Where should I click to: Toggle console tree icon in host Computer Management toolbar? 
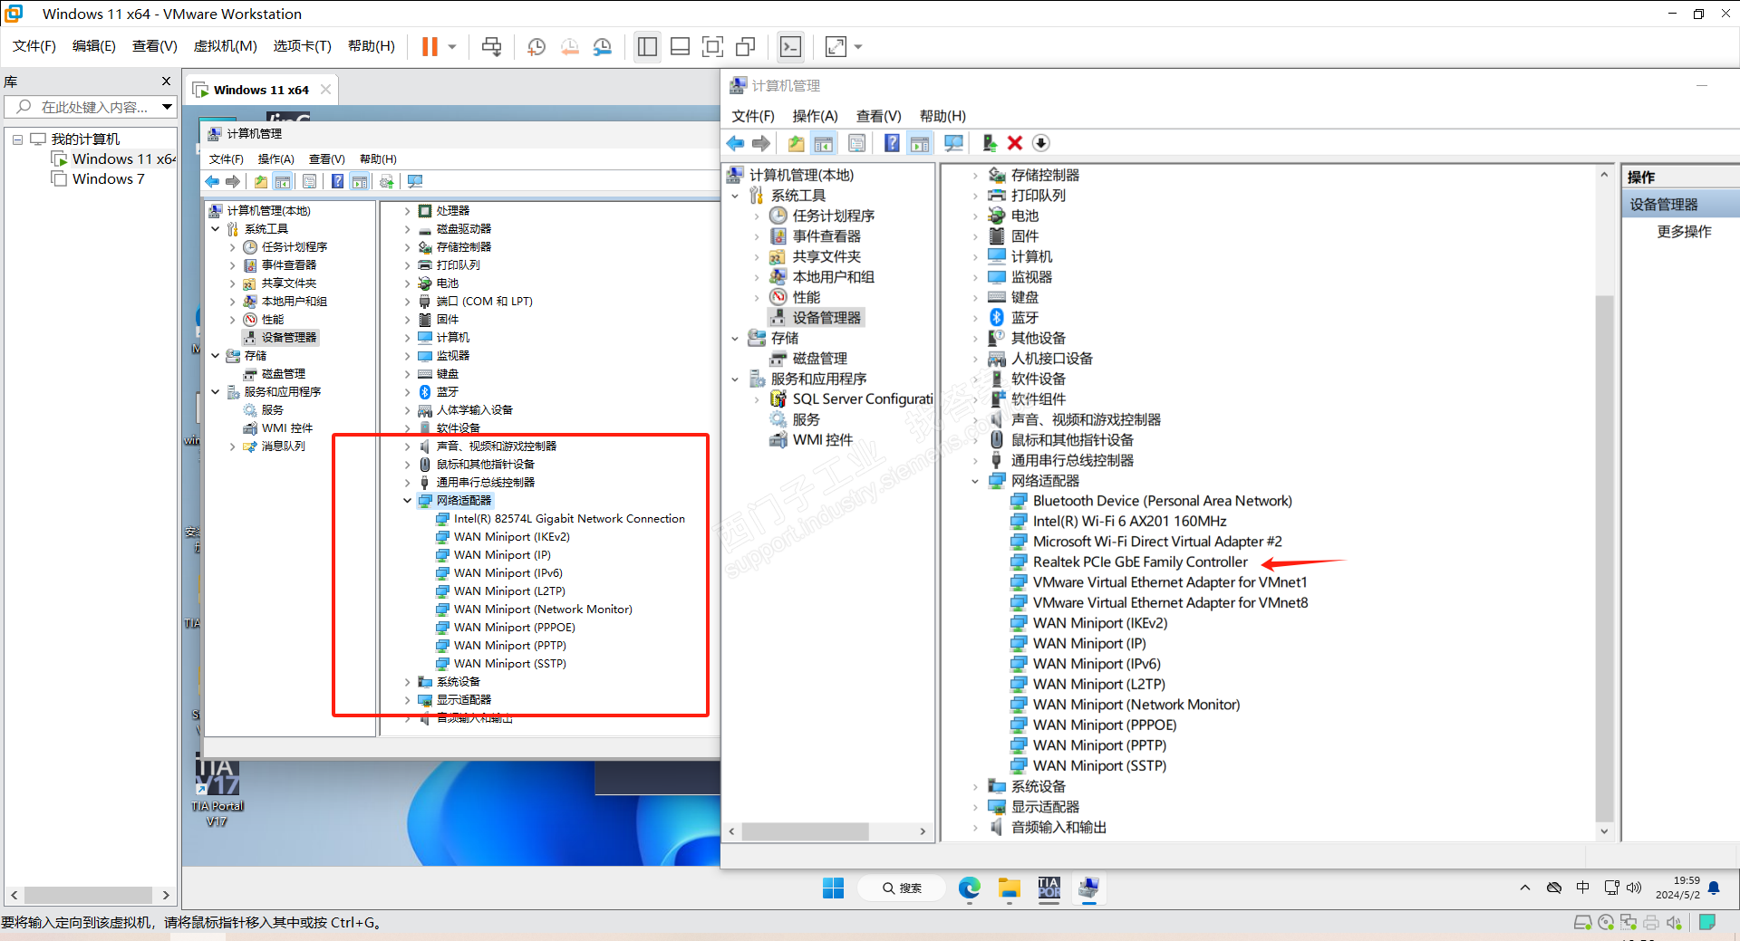[824, 143]
